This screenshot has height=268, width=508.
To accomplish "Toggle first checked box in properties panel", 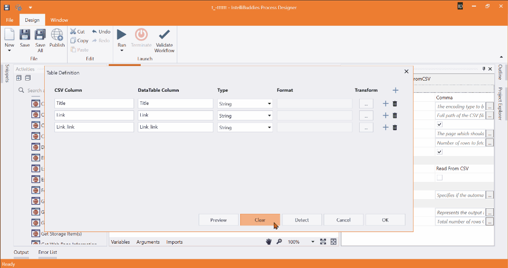I will [439, 124].
